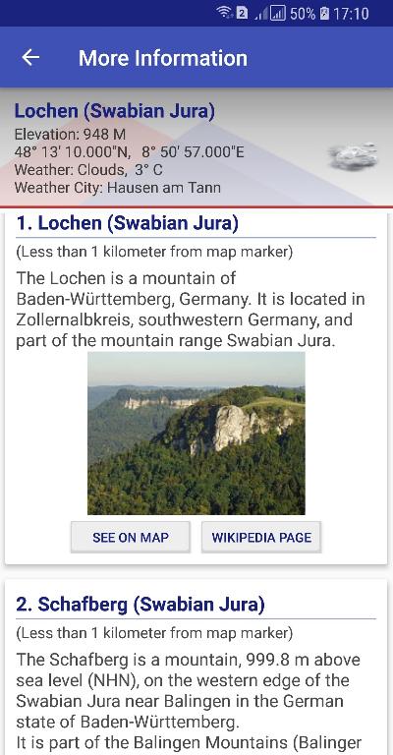Tap the 17:10 clock in status bar
Screen dimensions: 393x755
coord(351,14)
